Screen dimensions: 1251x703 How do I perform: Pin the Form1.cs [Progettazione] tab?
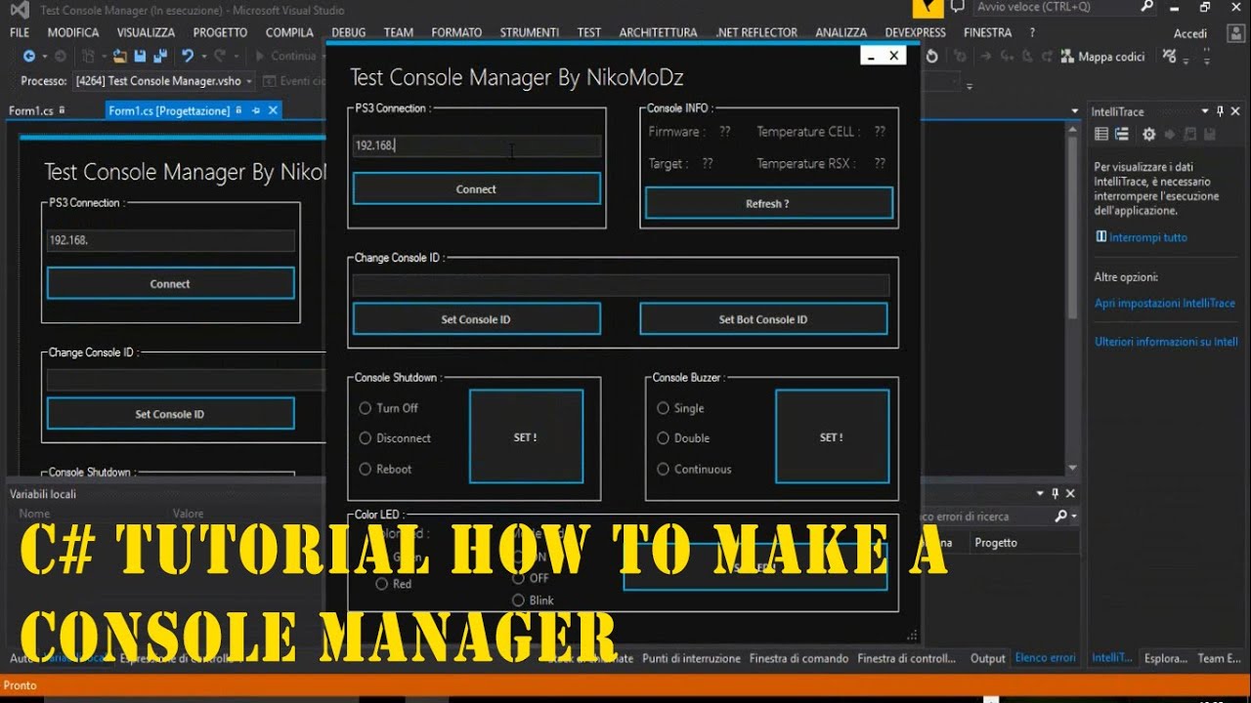pos(256,110)
